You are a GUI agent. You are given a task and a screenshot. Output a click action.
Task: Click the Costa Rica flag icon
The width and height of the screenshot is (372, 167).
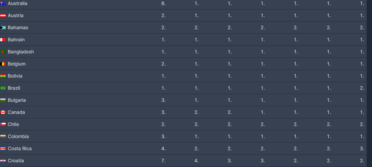click(3, 149)
